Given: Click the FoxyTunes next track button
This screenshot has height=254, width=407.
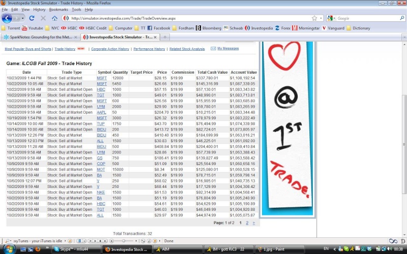Looking at the screenshot, I should 105,241.
